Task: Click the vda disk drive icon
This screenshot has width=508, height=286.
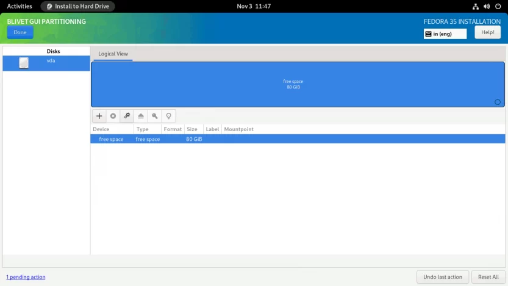Action: pyautogui.click(x=24, y=63)
